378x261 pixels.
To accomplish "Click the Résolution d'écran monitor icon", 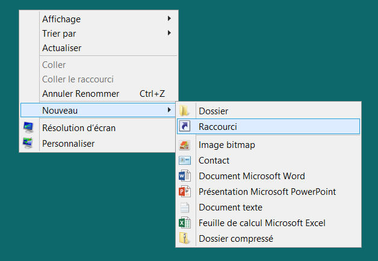I will coord(28,127).
